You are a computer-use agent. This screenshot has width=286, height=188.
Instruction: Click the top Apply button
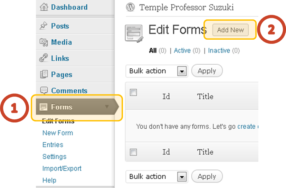click(207, 71)
